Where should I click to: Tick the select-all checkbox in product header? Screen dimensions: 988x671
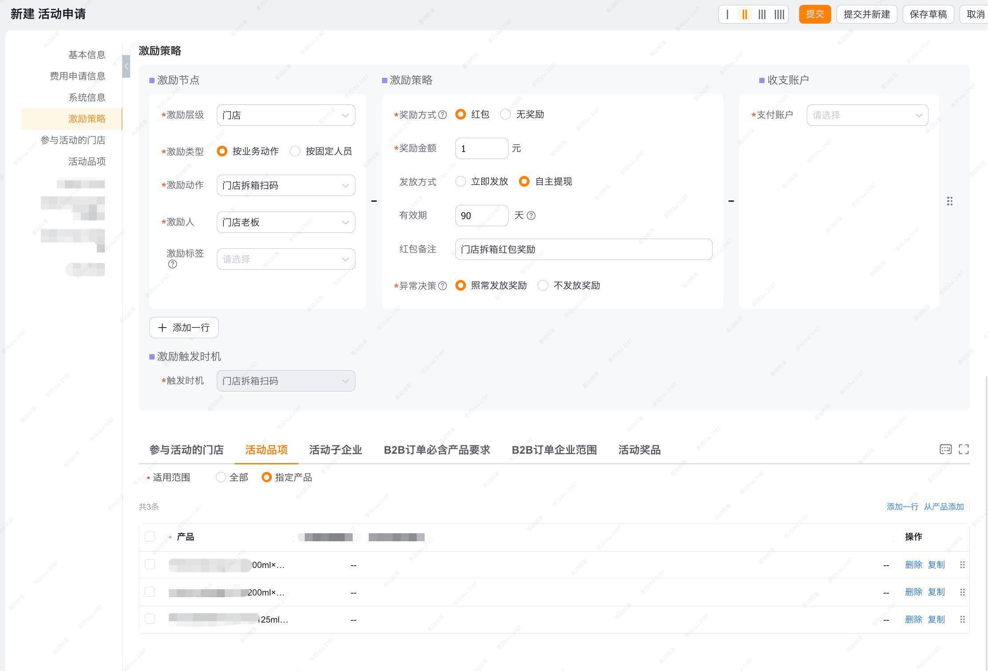click(150, 536)
